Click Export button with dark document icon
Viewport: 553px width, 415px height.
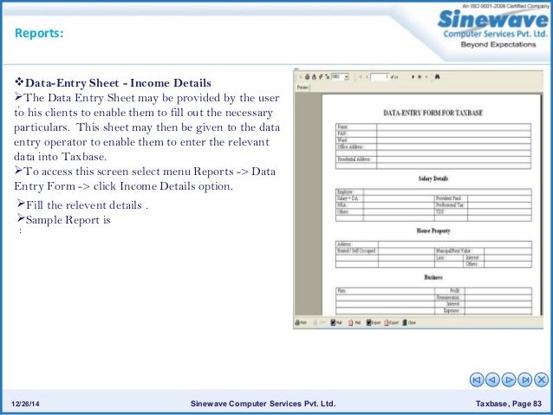pos(373,322)
